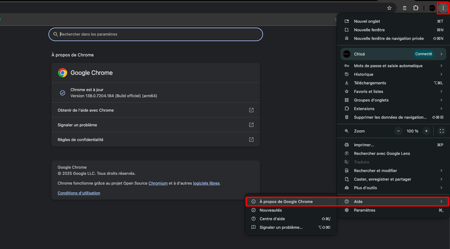This screenshot has width=450, height=249.
Task: Open the Conditions d'utilisation link
Action: (79, 193)
